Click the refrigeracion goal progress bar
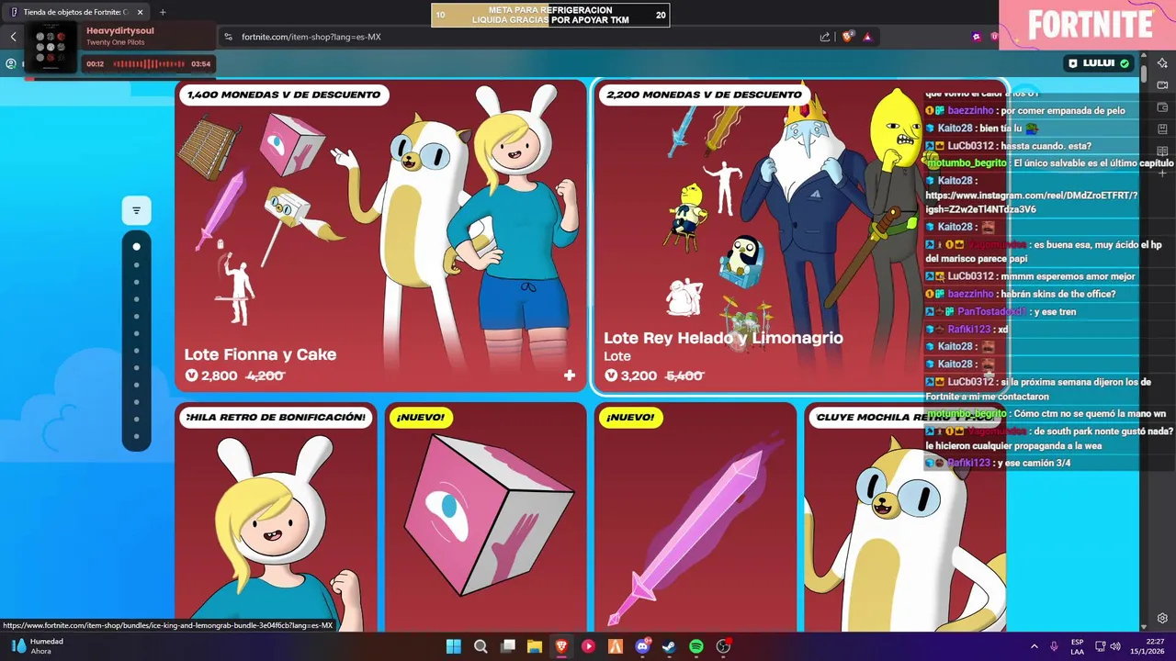1176x661 pixels. pos(550,15)
